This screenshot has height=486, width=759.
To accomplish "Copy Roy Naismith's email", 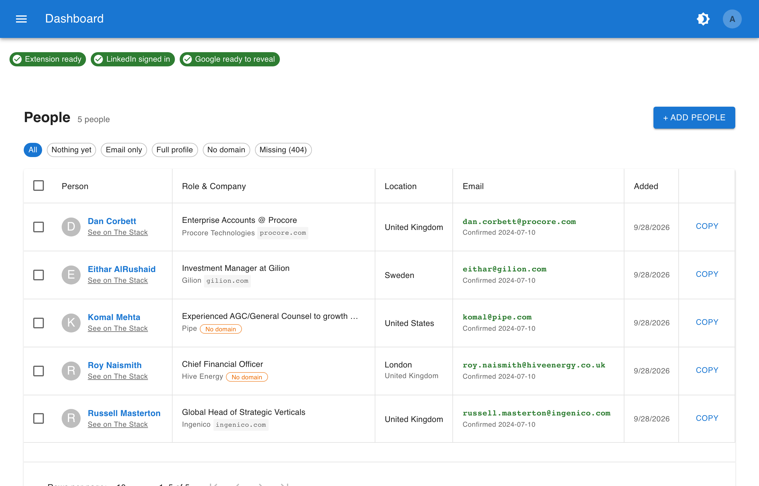I will click(x=707, y=370).
